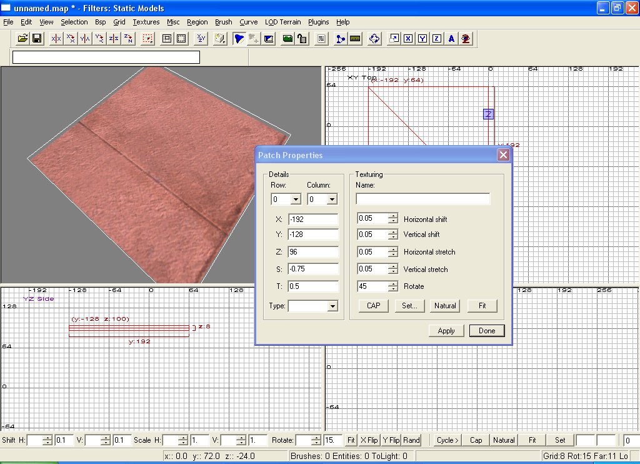640x464 pixels.
Task: Click the texture Name input field
Action: (422, 199)
